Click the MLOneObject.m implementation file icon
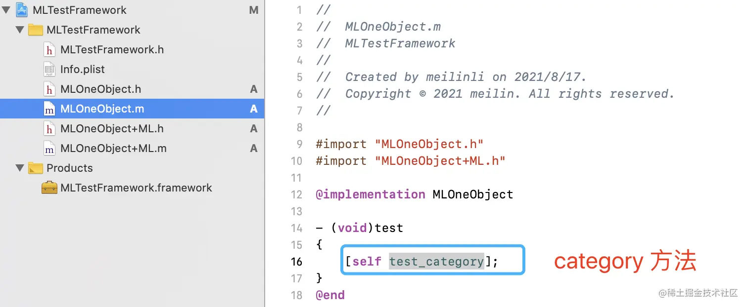This screenshot has width=747, height=307. [x=49, y=109]
